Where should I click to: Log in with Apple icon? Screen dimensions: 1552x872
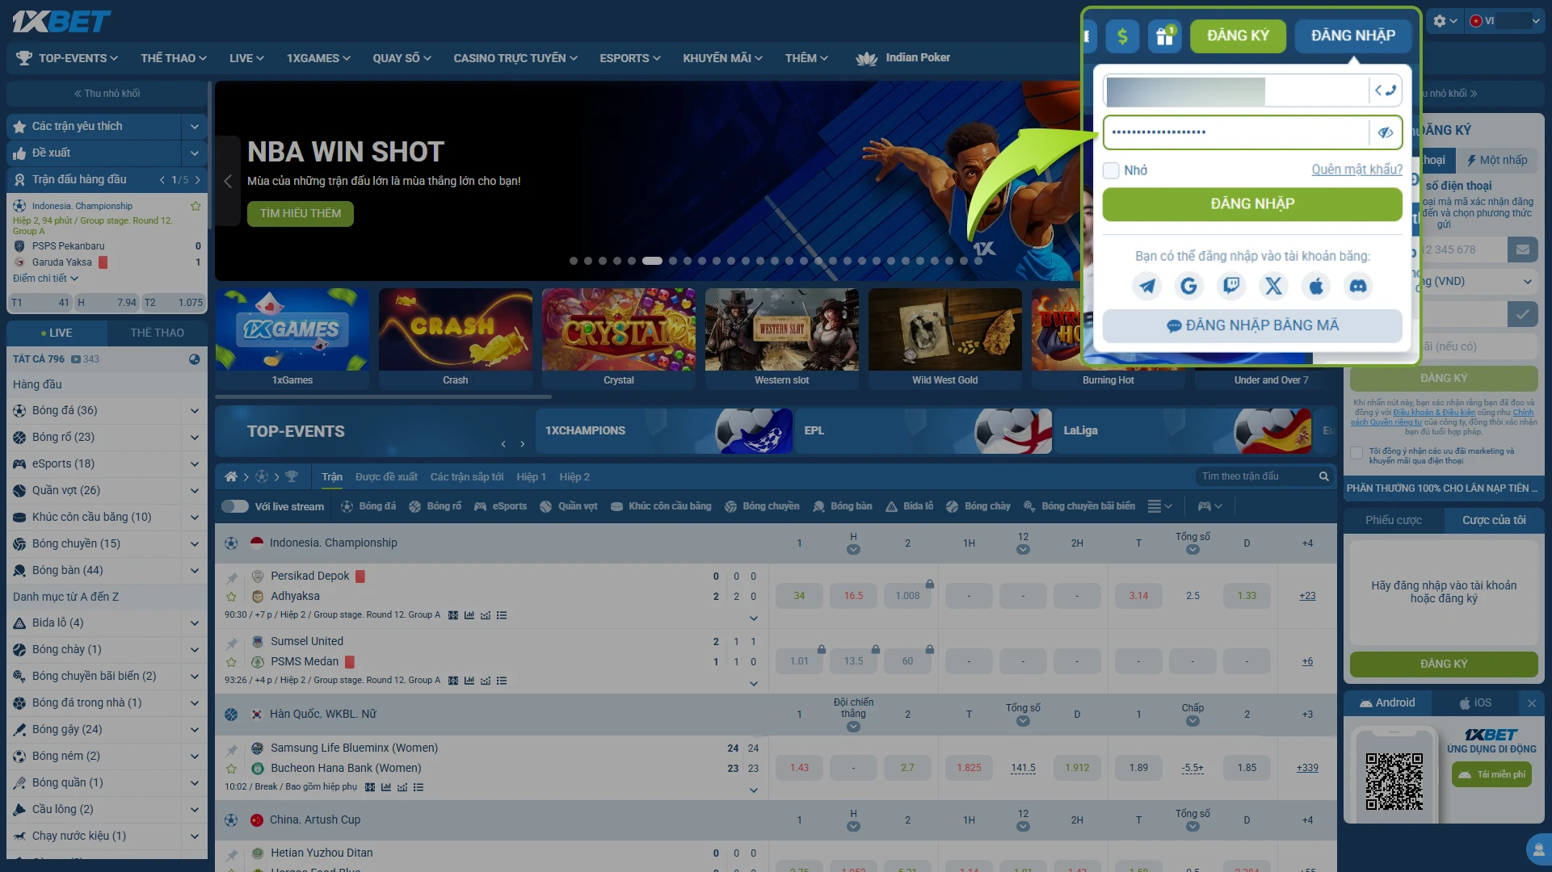(x=1316, y=286)
